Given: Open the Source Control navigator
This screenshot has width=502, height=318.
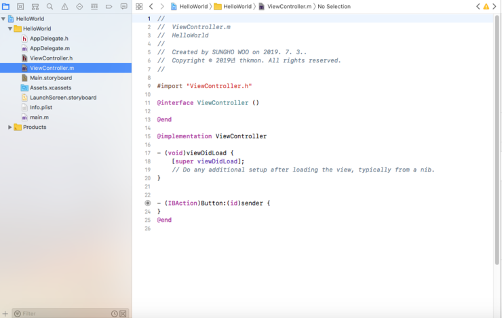Looking at the screenshot, I should click(x=20, y=6).
